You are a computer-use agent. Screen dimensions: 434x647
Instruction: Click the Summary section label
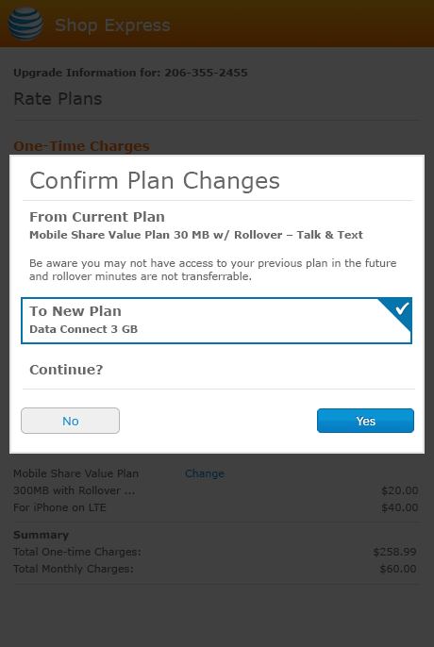[x=41, y=535]
